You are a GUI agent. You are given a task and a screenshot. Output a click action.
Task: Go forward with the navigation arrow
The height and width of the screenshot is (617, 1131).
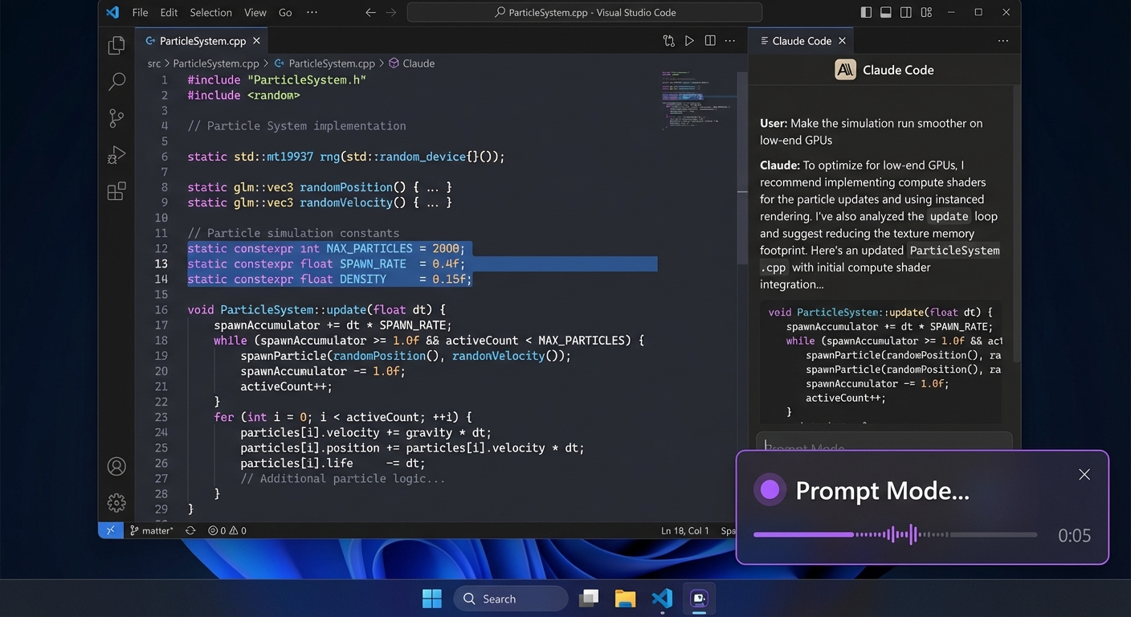tap(391, 12)
